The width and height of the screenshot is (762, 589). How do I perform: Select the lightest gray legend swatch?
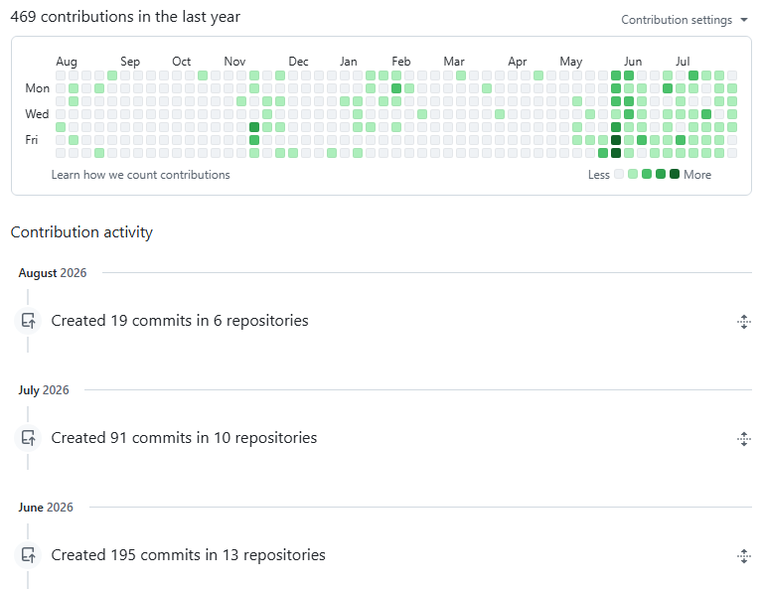coord(619,174)
